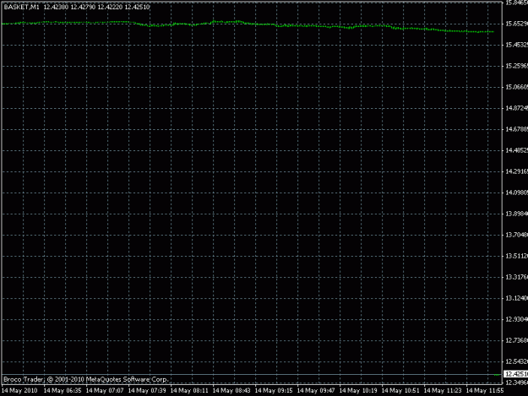This screenshot has width=528, height=396.
Task: Click the 14 May 08:43 time label
Action: pos(231,391)
